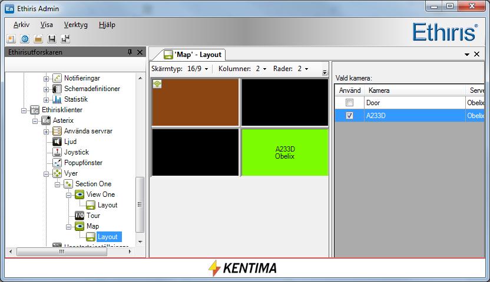Viewport: 490px width, 282px height.
Task: Close the 'Map' - Layout document
Action: click(476, 54)
